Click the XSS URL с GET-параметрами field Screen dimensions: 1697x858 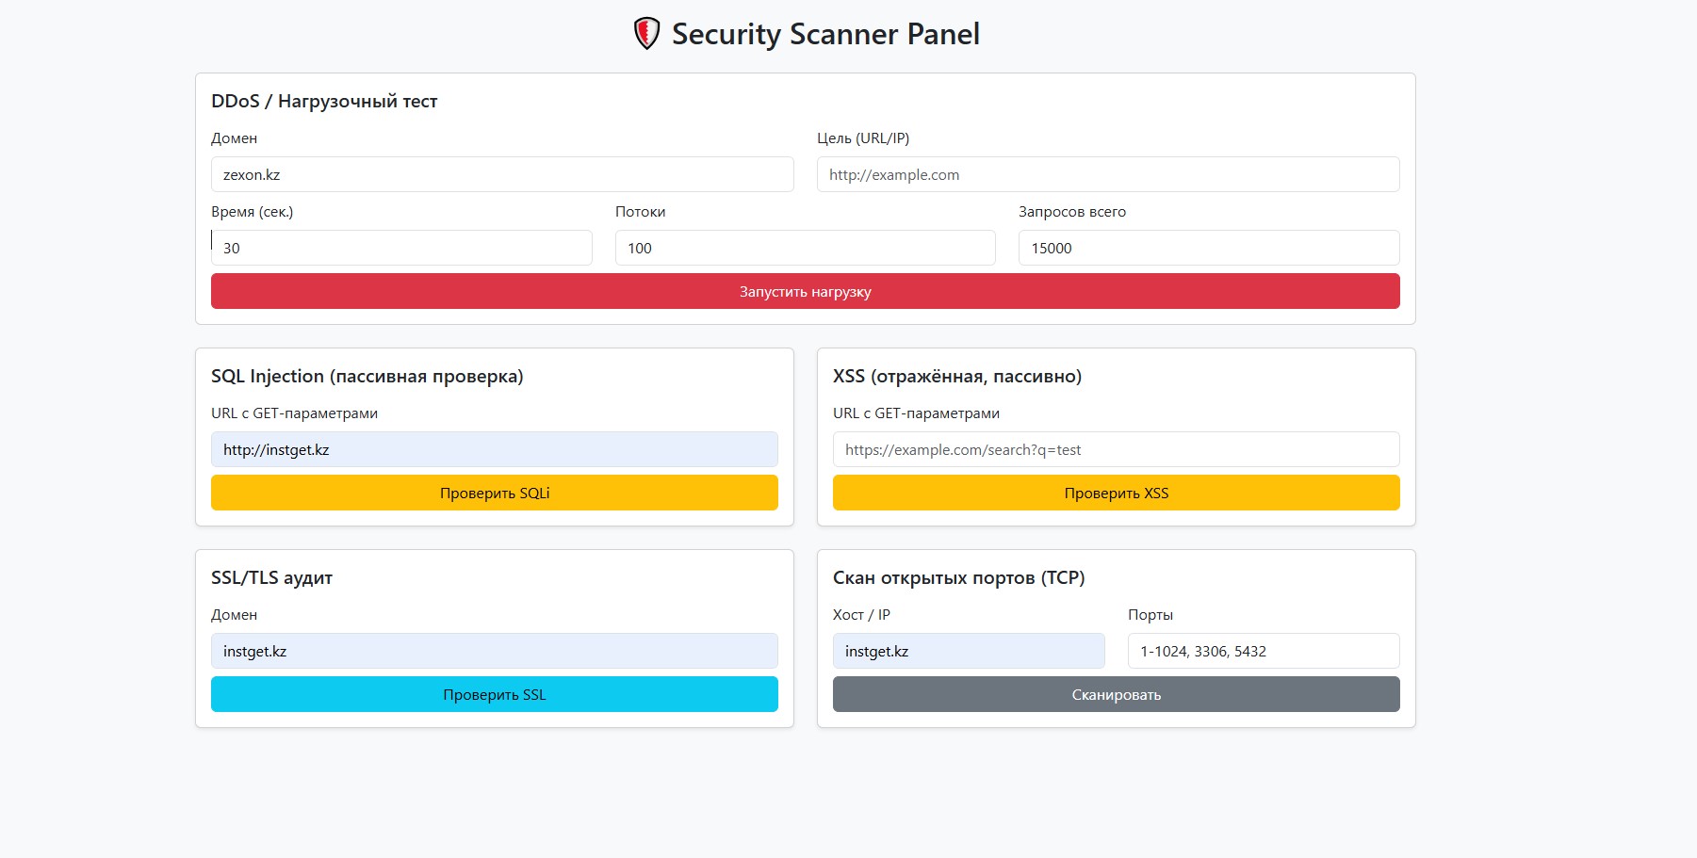tap(1116, 449)
